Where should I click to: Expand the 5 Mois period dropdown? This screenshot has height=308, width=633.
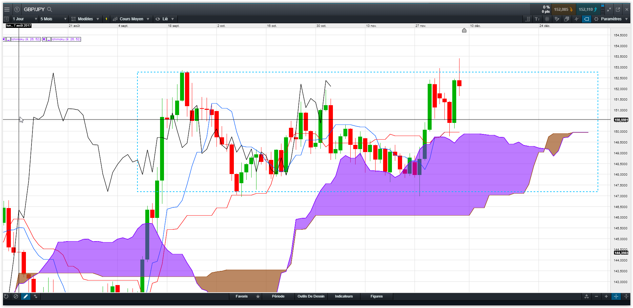pyautogui.click(x=53, y=19)
